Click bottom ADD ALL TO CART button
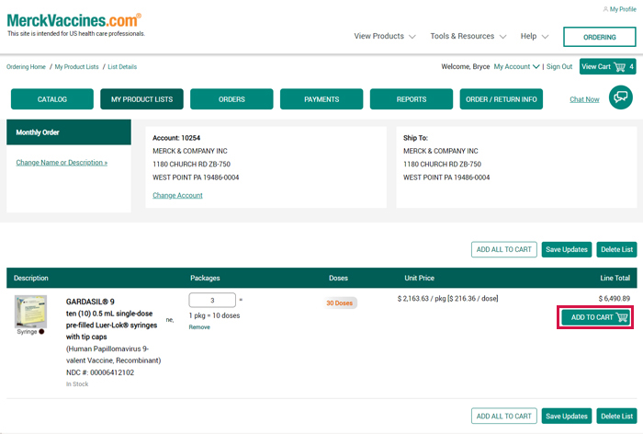The width and height of the screenshot is (643, 434). (503, 416)
